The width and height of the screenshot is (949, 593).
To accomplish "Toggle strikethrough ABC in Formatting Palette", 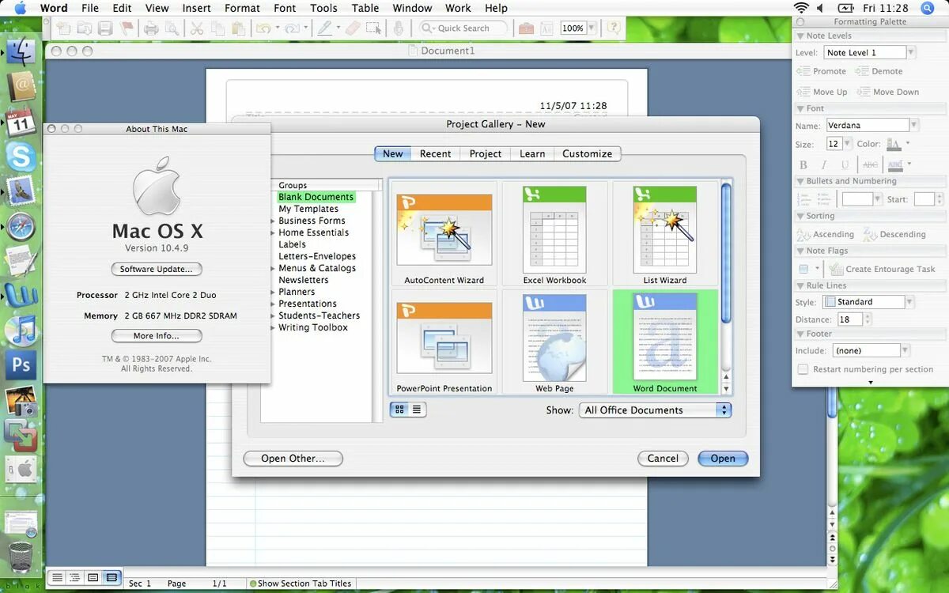I will coord(870,165).
